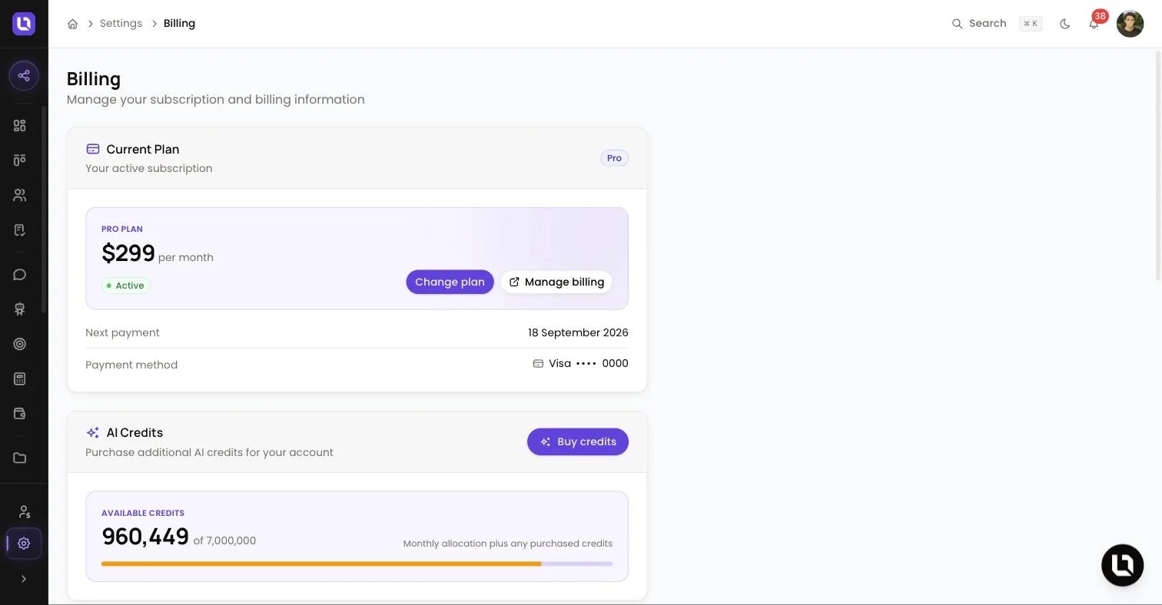Viewport: 1162px width, 605px height.
Task: Click the AI Credits section title
Action: (134, 433)
